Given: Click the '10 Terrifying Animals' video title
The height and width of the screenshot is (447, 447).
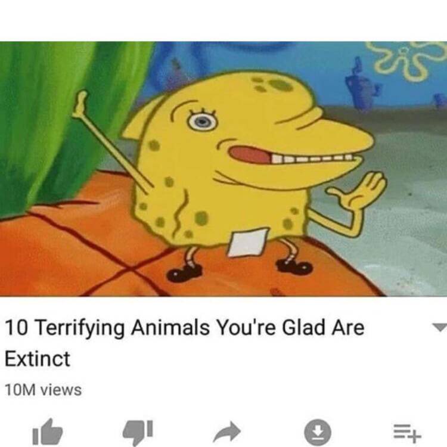Looking at the screenshot, I should pyautogui.click(x=184, y=343).
